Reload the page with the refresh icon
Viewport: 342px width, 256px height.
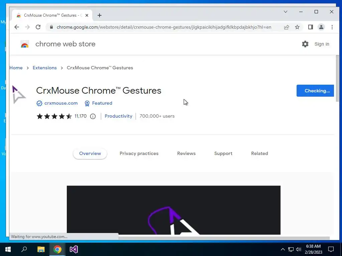click(x=38, y=27)
